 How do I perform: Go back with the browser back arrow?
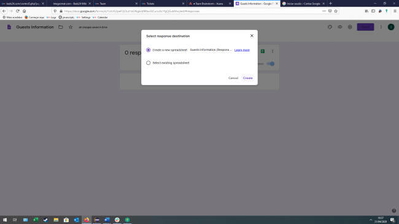(x=4, y=11)
